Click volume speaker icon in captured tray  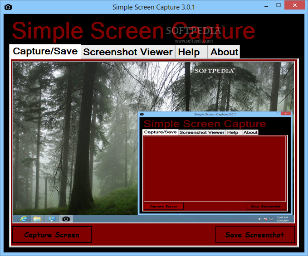click(259, 219)
